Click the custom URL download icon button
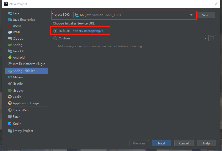 213,38
